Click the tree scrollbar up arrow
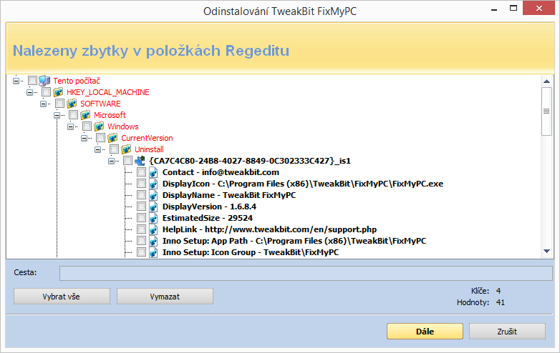The height and width of the screenshot is (353, 560). pos(546,81)
